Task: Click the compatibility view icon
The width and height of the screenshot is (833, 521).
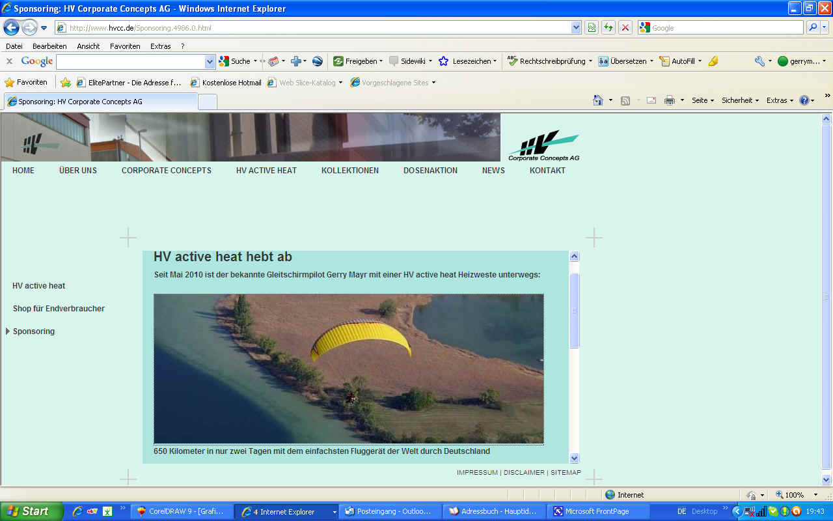Action: click(x=592, y=27)
